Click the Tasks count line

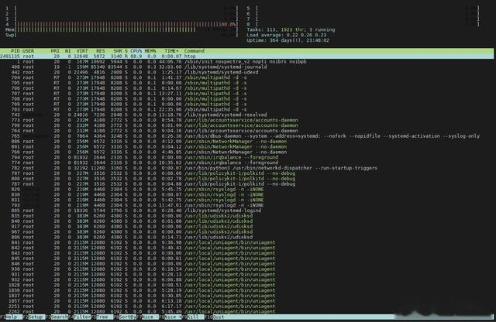(x=291, y=29)
